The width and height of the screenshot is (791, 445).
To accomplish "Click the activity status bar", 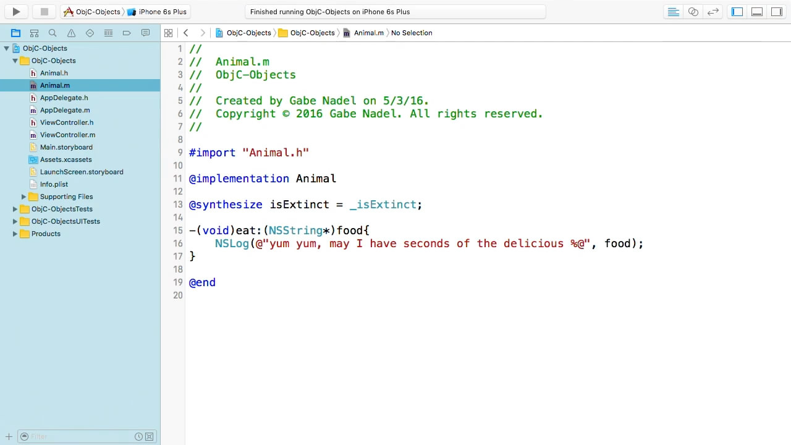I will [395, 12].
